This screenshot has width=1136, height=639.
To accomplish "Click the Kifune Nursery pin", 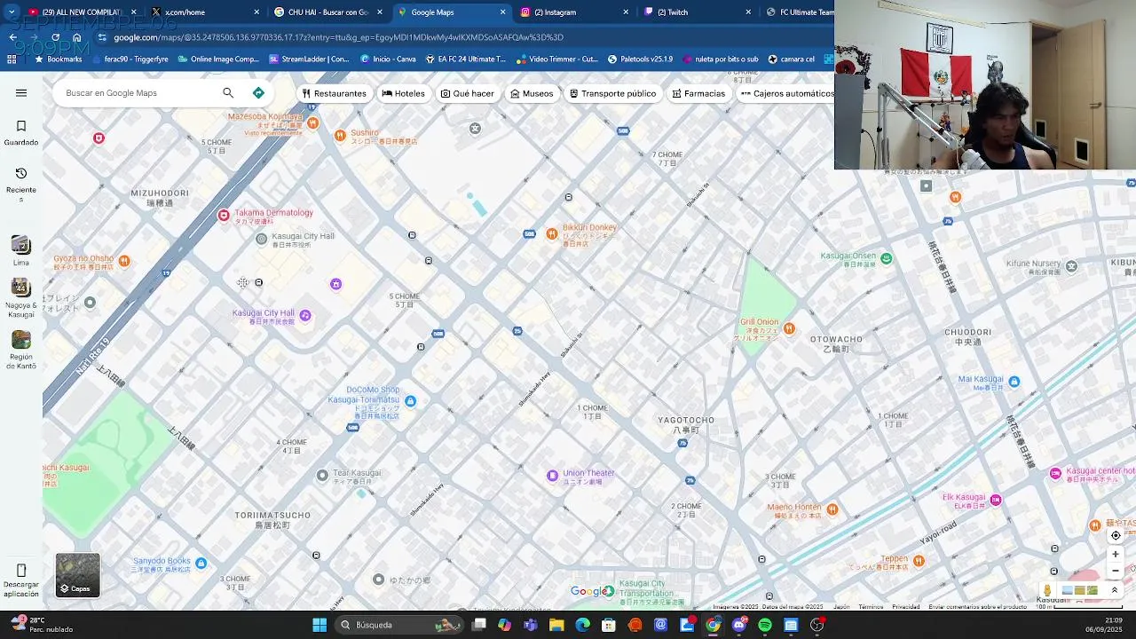I will click(x=1071, y=266).
